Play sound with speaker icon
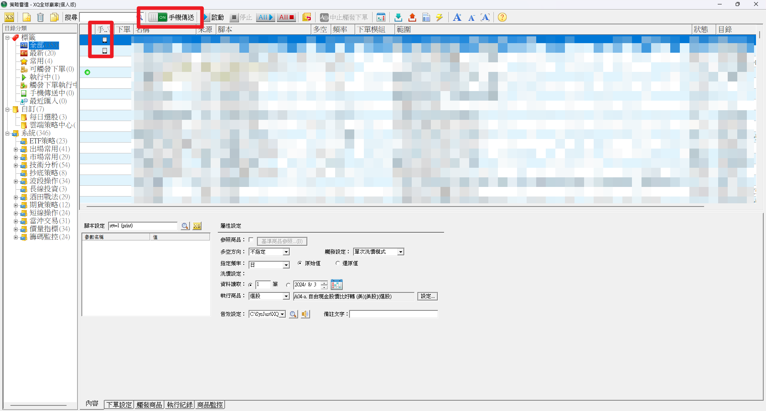Image resolution: width=766 pixels, height=411 pixels. point(305,314)
